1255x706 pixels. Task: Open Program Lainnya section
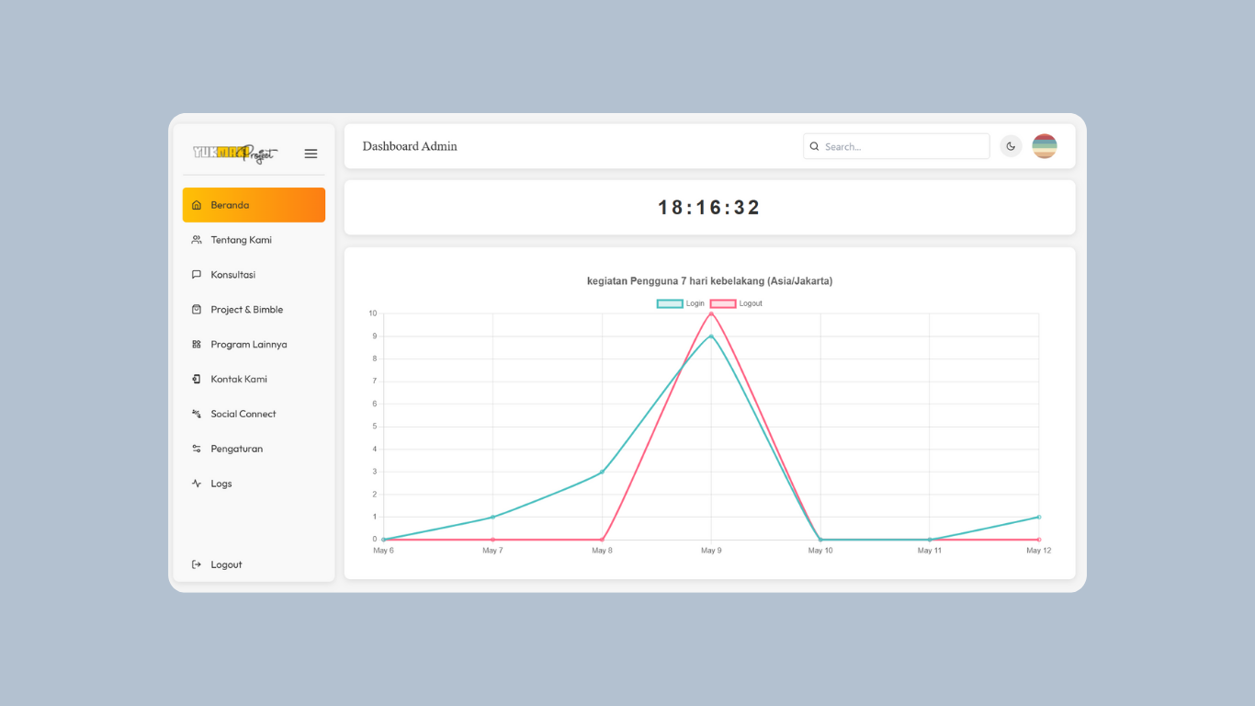pos(254,345)
